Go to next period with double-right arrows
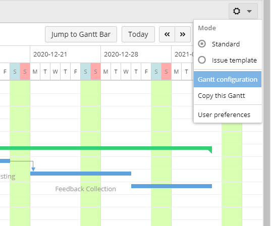Image resolution: width=271 pixels, height=226 pixels. 183,34
